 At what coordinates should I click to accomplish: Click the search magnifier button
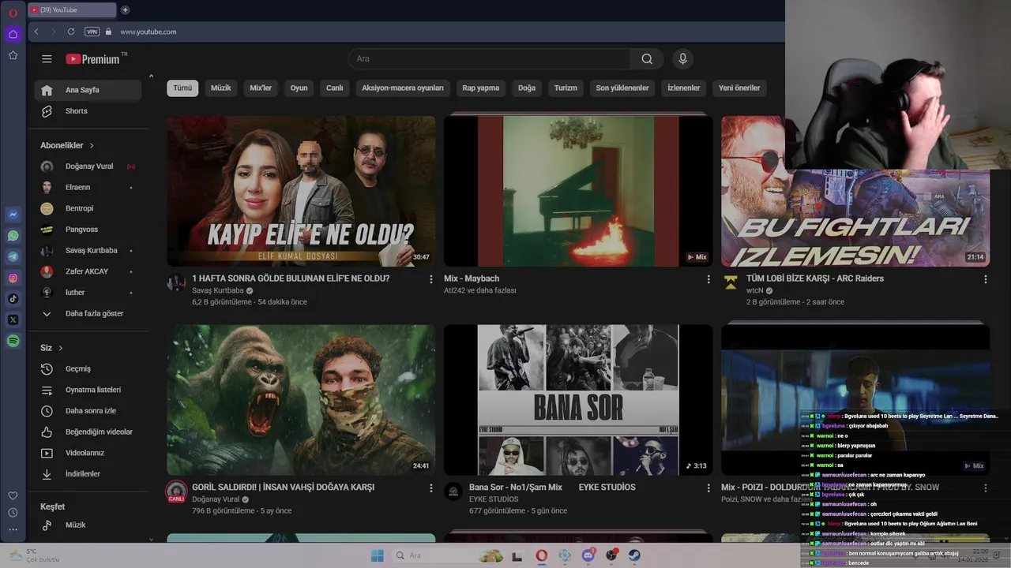647,58
